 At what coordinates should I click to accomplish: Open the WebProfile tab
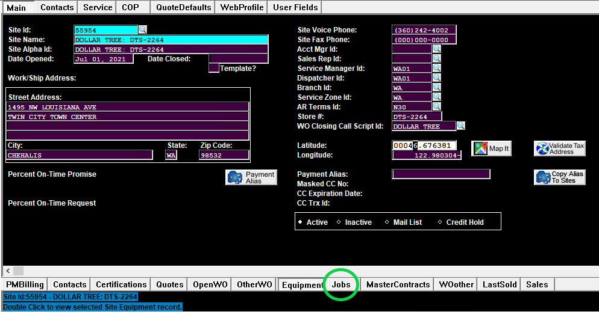(x=242, y=7)
